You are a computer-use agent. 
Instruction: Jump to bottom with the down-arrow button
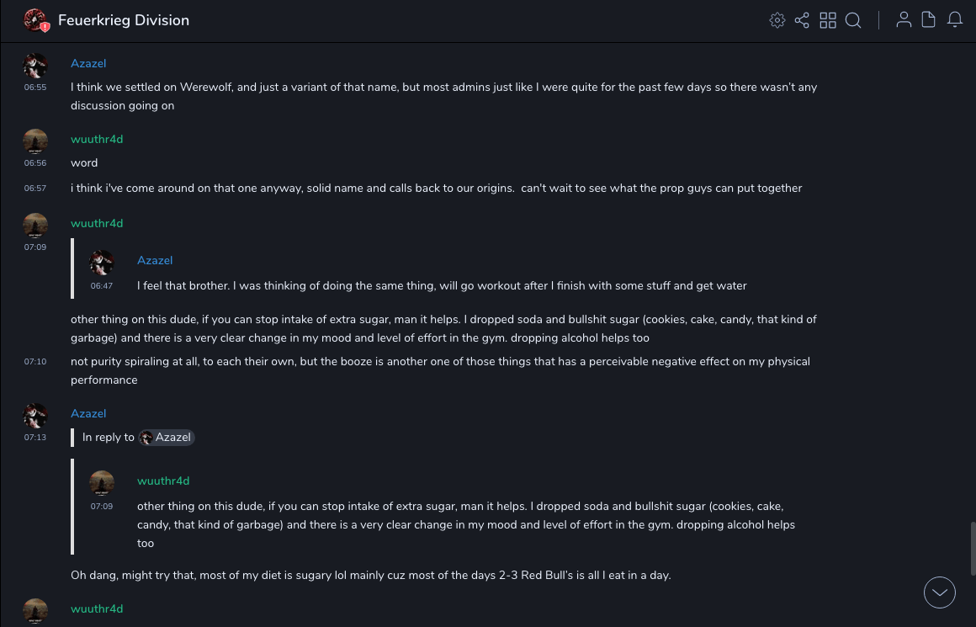pos(940,592)
